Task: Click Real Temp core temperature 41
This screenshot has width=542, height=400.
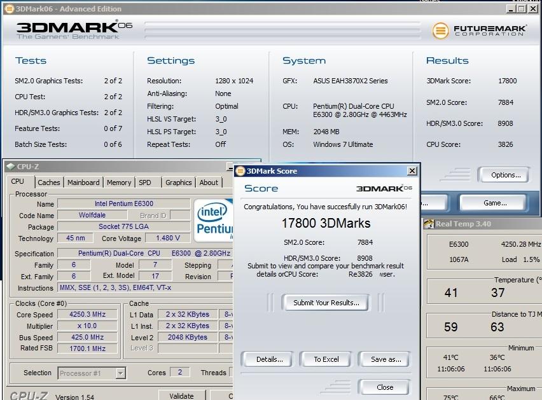Action: [x=451, y=293]
